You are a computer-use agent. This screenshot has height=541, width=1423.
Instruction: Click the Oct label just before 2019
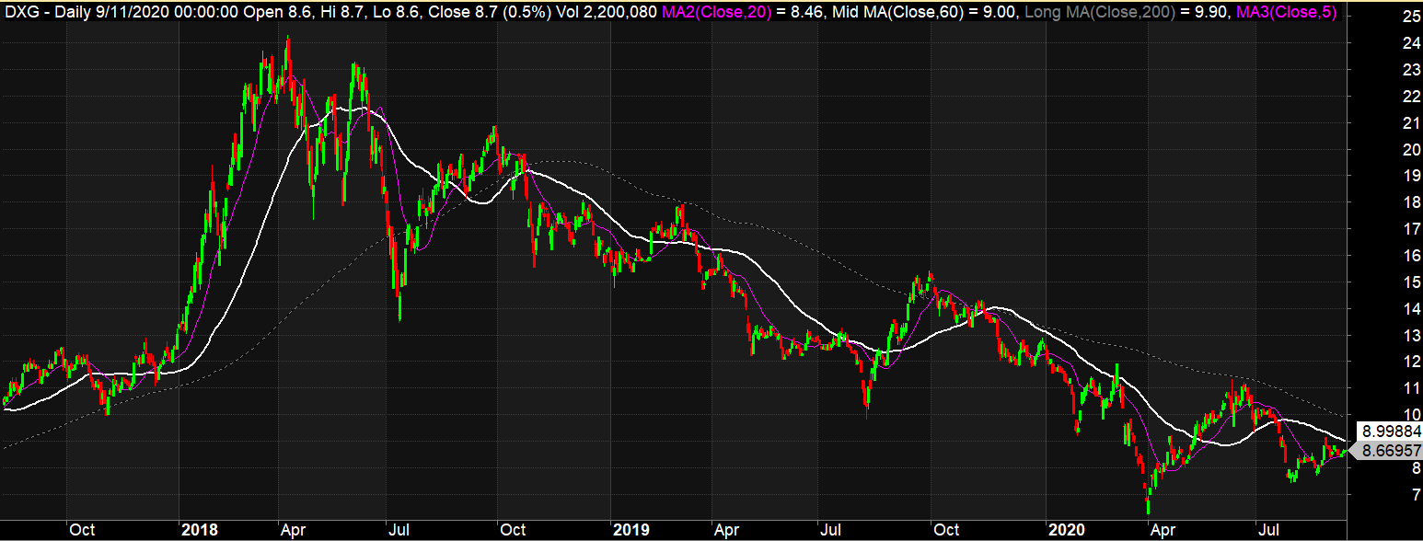[x=513, y=530]
